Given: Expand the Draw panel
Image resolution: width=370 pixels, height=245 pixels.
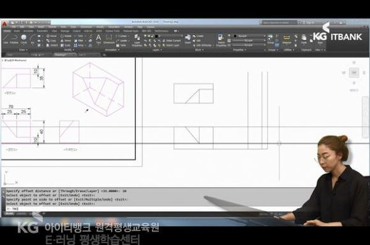Looking at the screenshot, I should coord(23,50).
